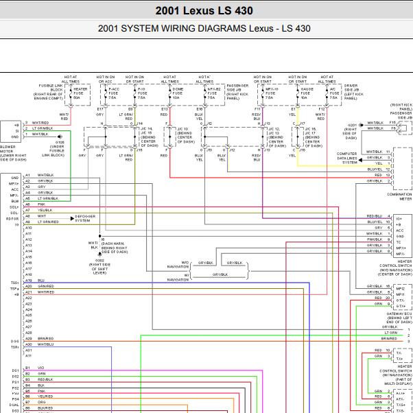Select the 'A8 WHT' pin row
This screenshot has width=413, height=413.
pos(36,216)
